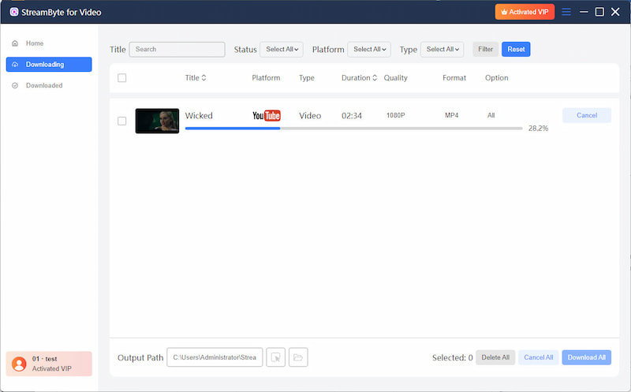Click the Quality column header
The width and height of the screenshot is (631, 392).
click(x=396, y=77)
